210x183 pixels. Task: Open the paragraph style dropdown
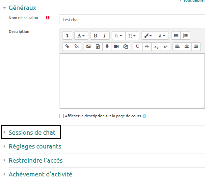click(81, 36)
